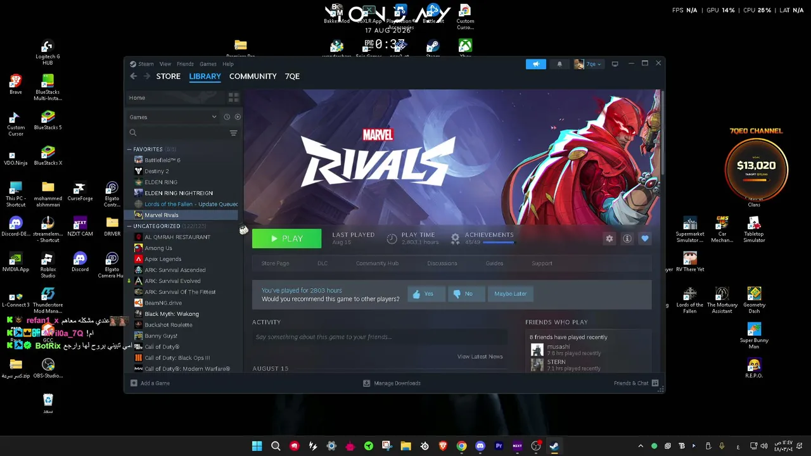
Task: Open the View menu
Action: (x=165, y=64)
